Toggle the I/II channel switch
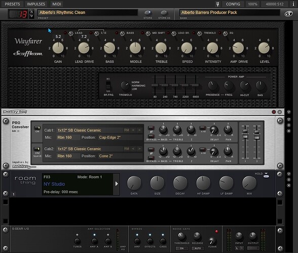Image resolution: width=298 pixels, height=253 pixels. [97, 34]
